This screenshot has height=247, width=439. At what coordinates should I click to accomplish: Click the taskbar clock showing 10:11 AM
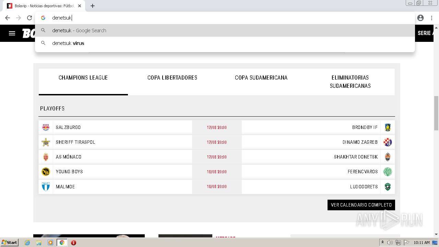[422, 243]
